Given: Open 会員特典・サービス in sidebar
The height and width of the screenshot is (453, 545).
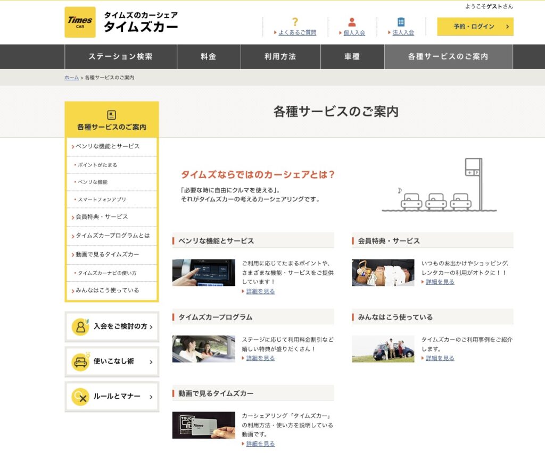Looking at the screenshot, I should [112, 217].
